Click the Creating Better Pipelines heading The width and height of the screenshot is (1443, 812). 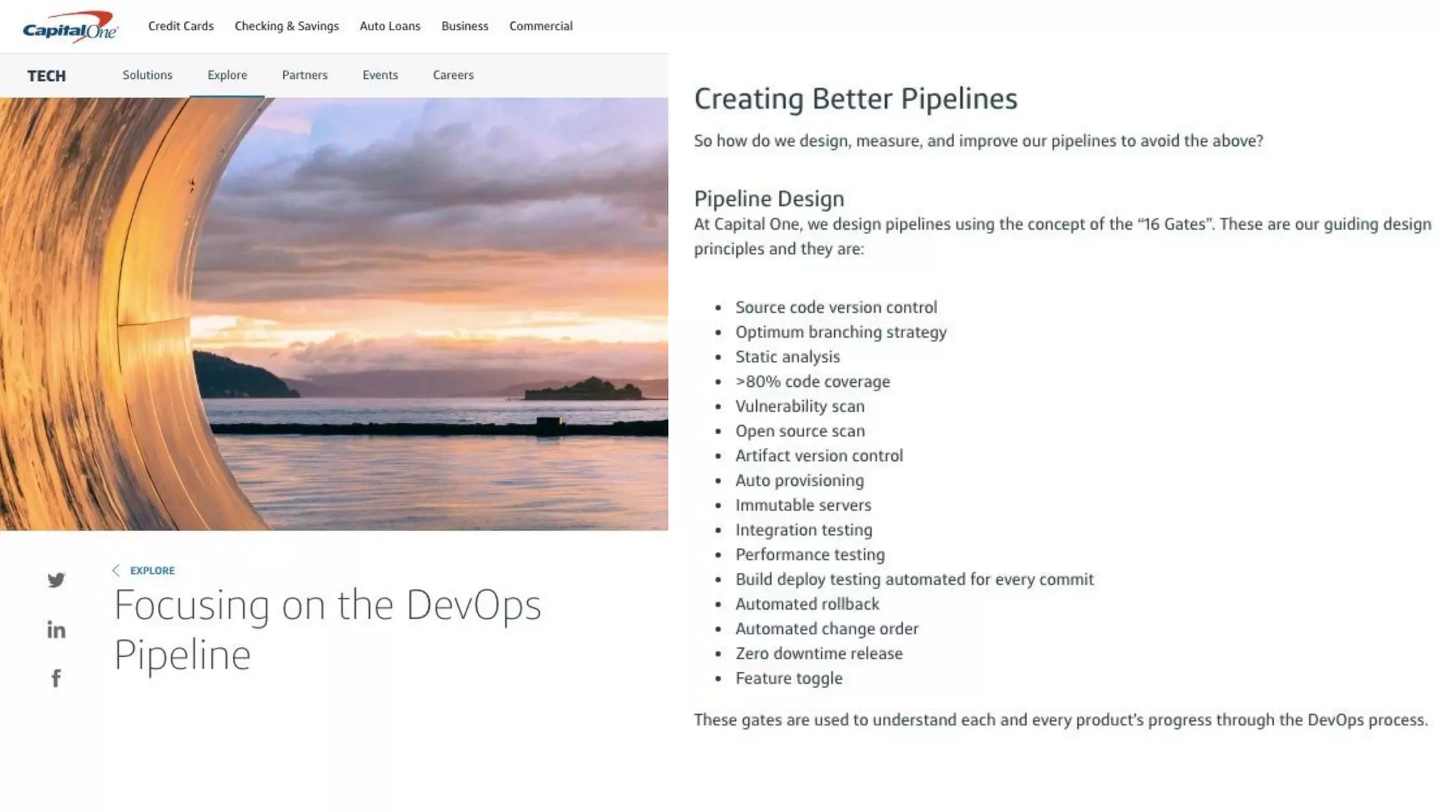click(855, 99)
